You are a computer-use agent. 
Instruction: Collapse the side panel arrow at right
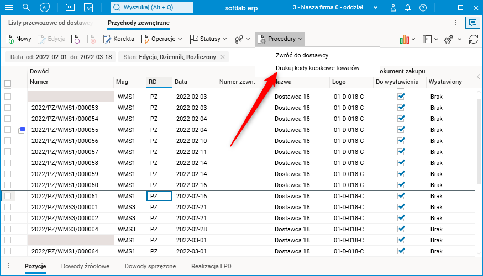click(479, 76)
